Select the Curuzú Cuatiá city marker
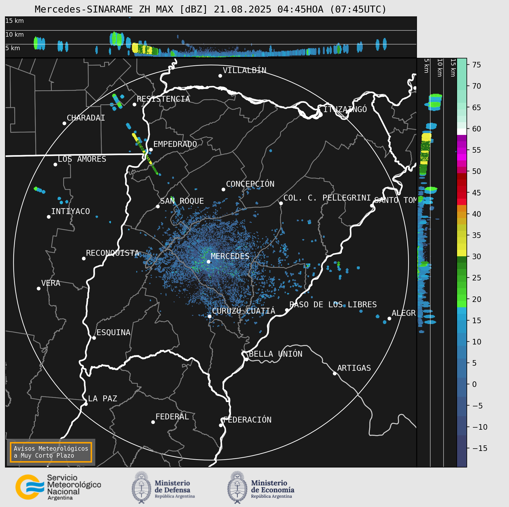This screenshot has width=509, height=507. click(x=210, y=316)
